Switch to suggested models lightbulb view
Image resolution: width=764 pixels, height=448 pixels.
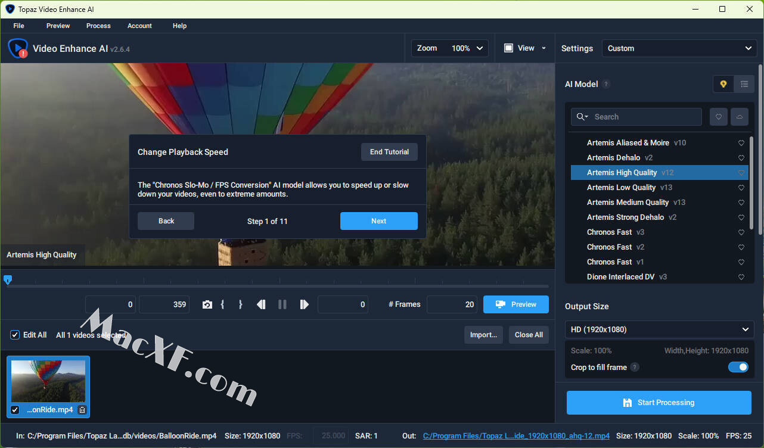coord(723,84)
